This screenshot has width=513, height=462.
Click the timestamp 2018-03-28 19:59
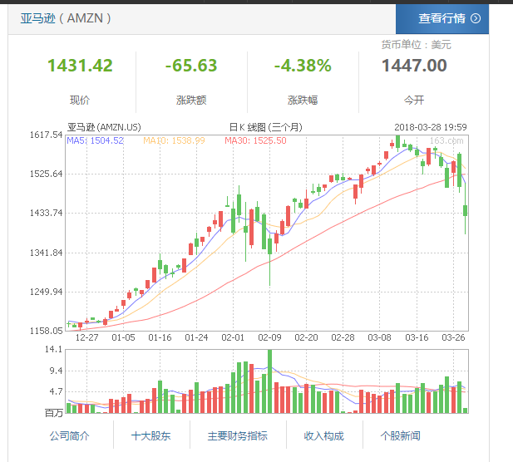pyautogui.click(x=431, y=127)
